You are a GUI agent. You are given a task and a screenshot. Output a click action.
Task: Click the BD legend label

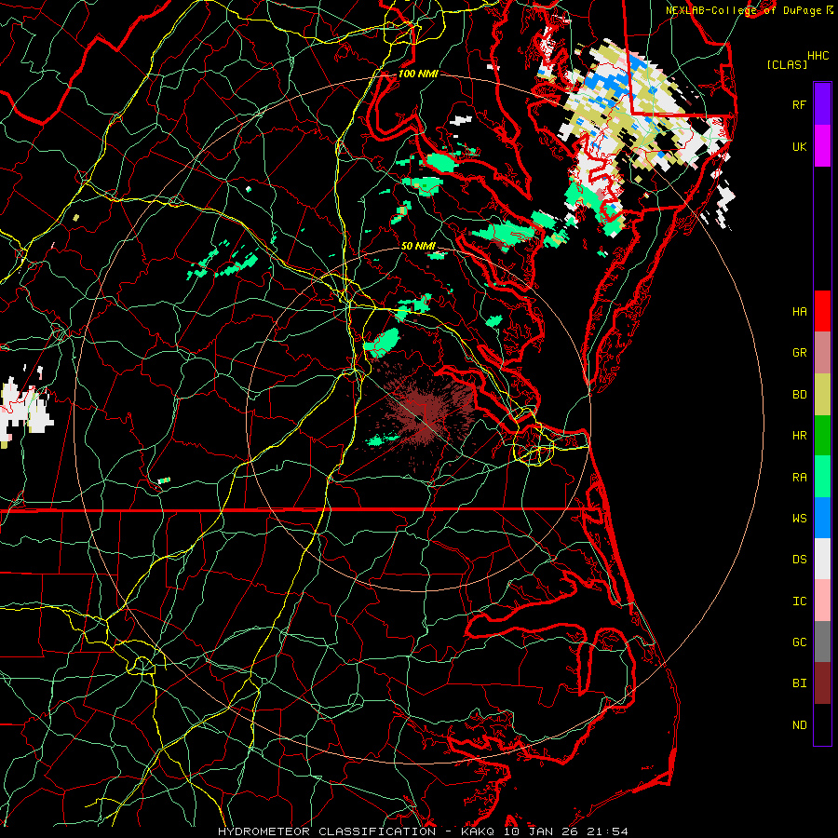pyautogui.click(x=799, y=395)
